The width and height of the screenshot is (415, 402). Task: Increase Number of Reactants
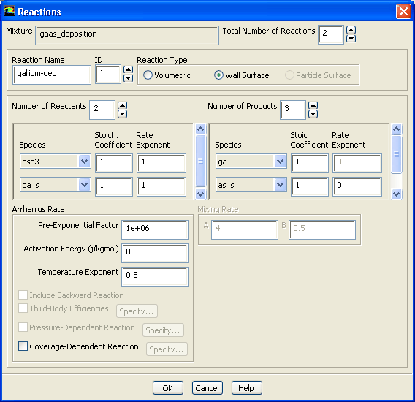(x=122, y=105)
